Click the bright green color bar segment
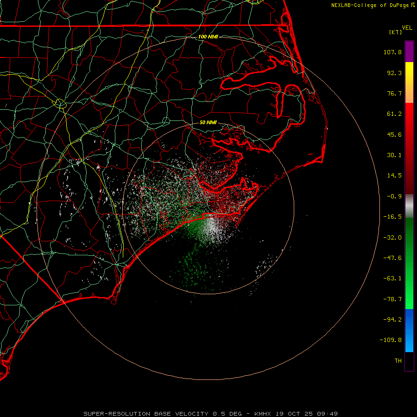Image resolution: width=417 pixels, height=417 pixels. (x=409, y=263)
